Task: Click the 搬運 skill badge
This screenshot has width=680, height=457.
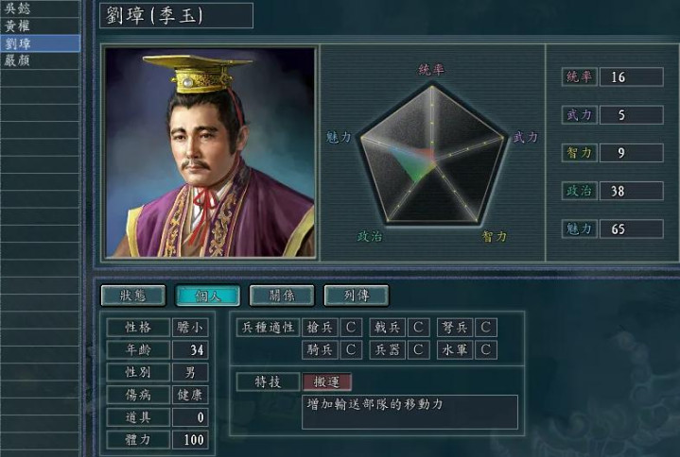Action: tap(326, 382)
